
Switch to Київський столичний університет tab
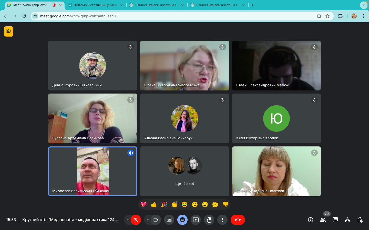pyautogui.click(x=95, y=5)
